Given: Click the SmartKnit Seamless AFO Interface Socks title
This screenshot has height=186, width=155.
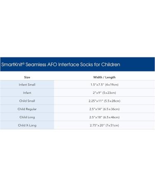Looking at the screenshot, I should tap(61, 64).
